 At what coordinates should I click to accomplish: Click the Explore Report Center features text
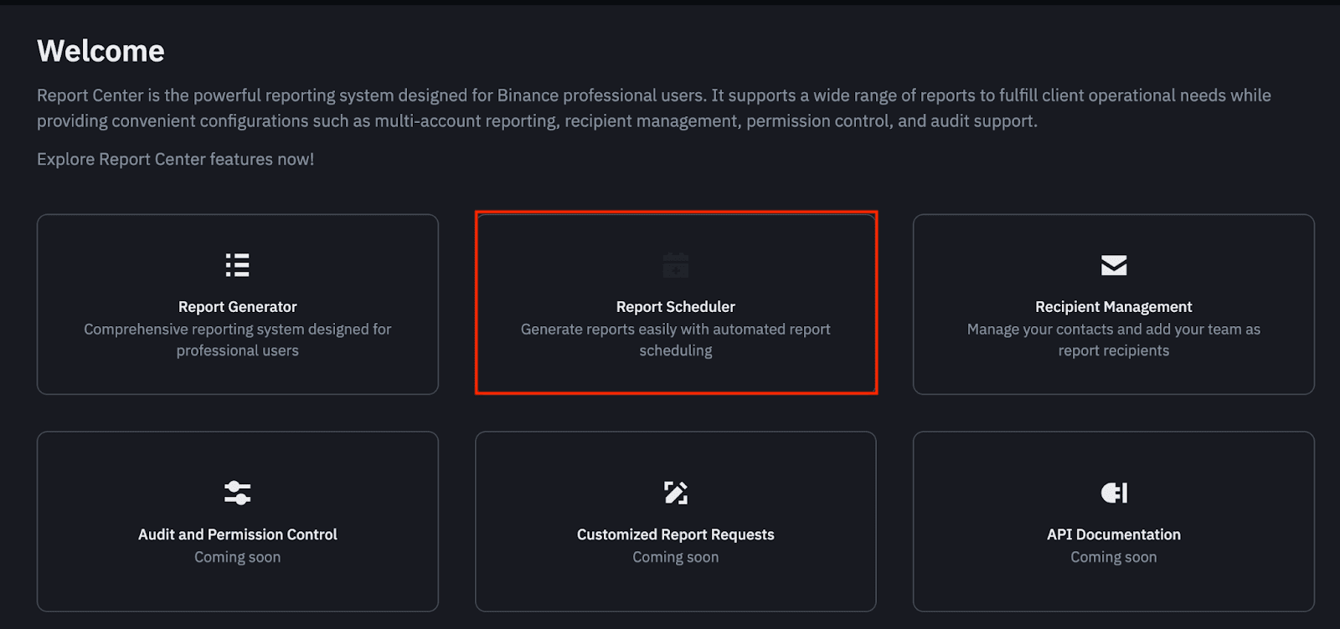[175, 159]
